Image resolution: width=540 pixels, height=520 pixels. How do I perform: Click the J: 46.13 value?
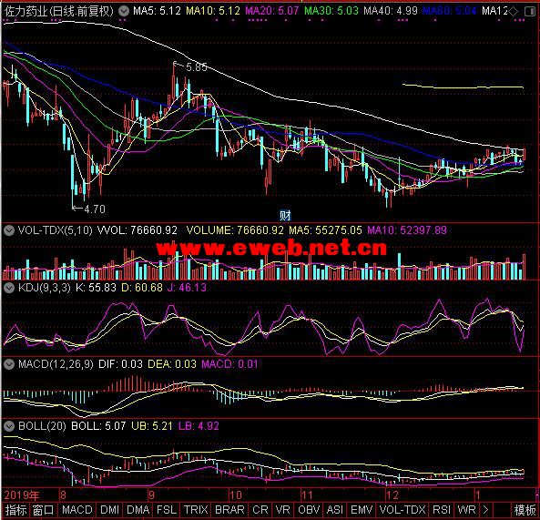(x=187, y=288)
